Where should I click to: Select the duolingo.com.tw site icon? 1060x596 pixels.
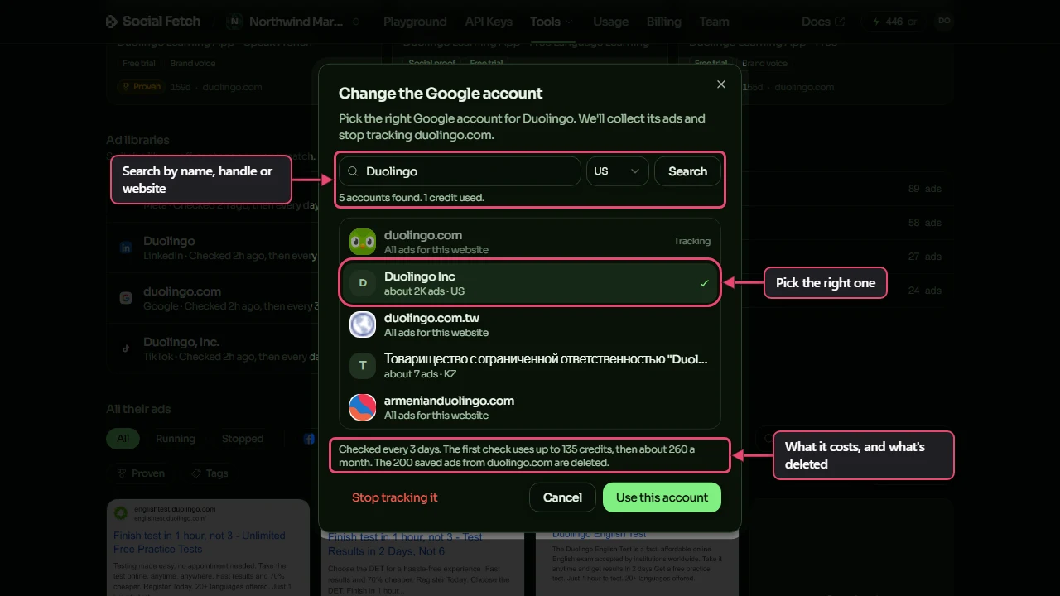click(x=363, y=324)
